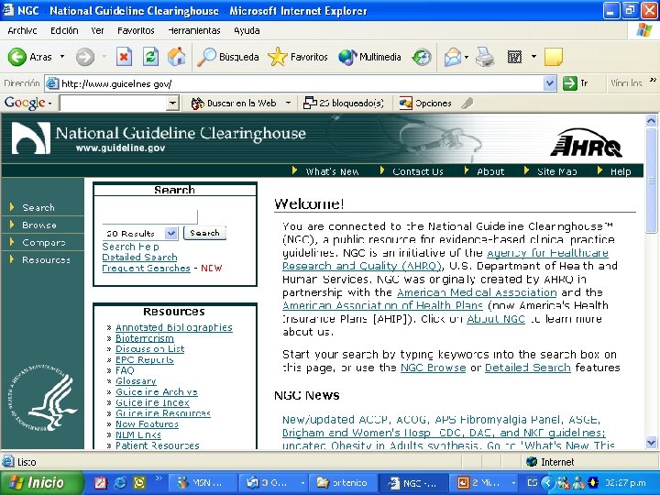Screen dimensions: 660x495
Task: Click the ES language indicator in the tray
Action: (532, 482)
